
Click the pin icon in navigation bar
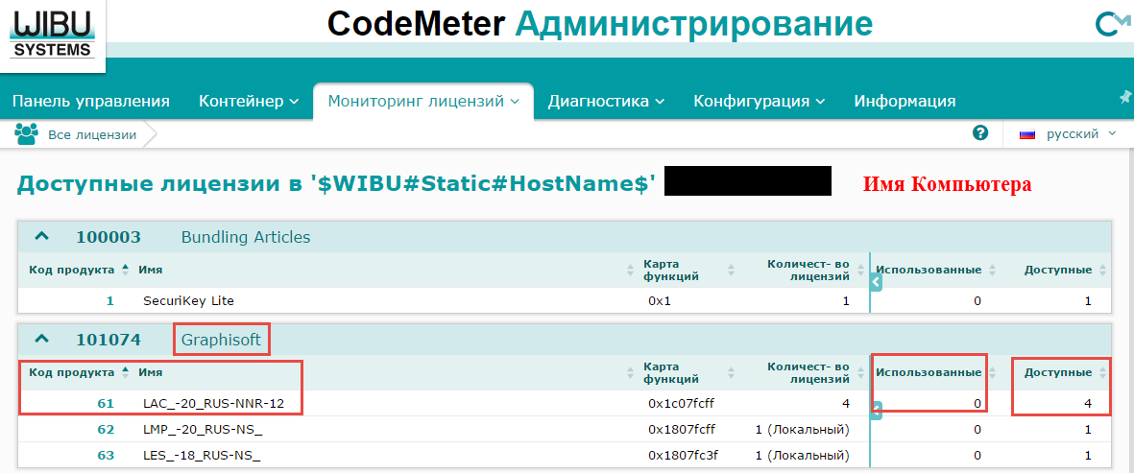pyautogui.click(x=1125, y=97)
